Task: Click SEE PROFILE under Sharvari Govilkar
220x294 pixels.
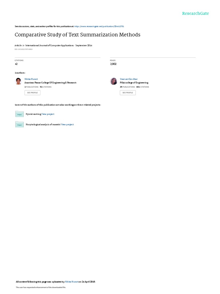Action: coord(128,93)
